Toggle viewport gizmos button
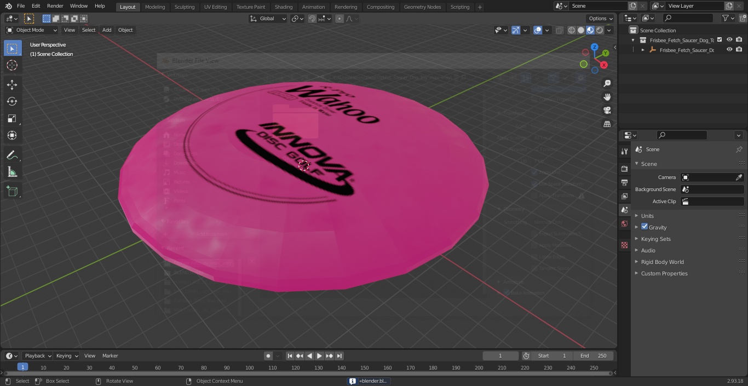 [x=516, y=30]
